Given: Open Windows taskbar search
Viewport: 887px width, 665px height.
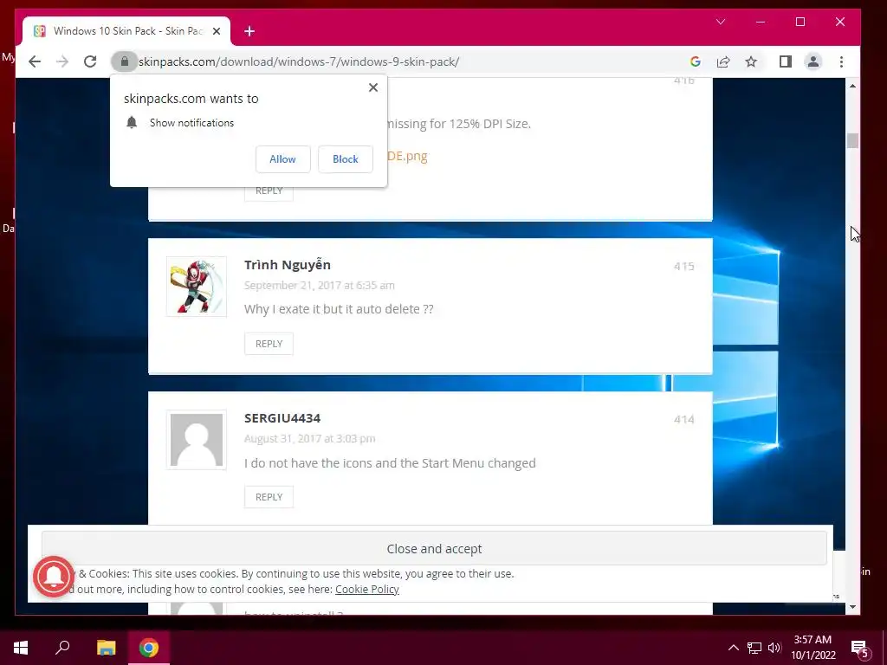Looking at the screenshot, I should click(62, 648).
